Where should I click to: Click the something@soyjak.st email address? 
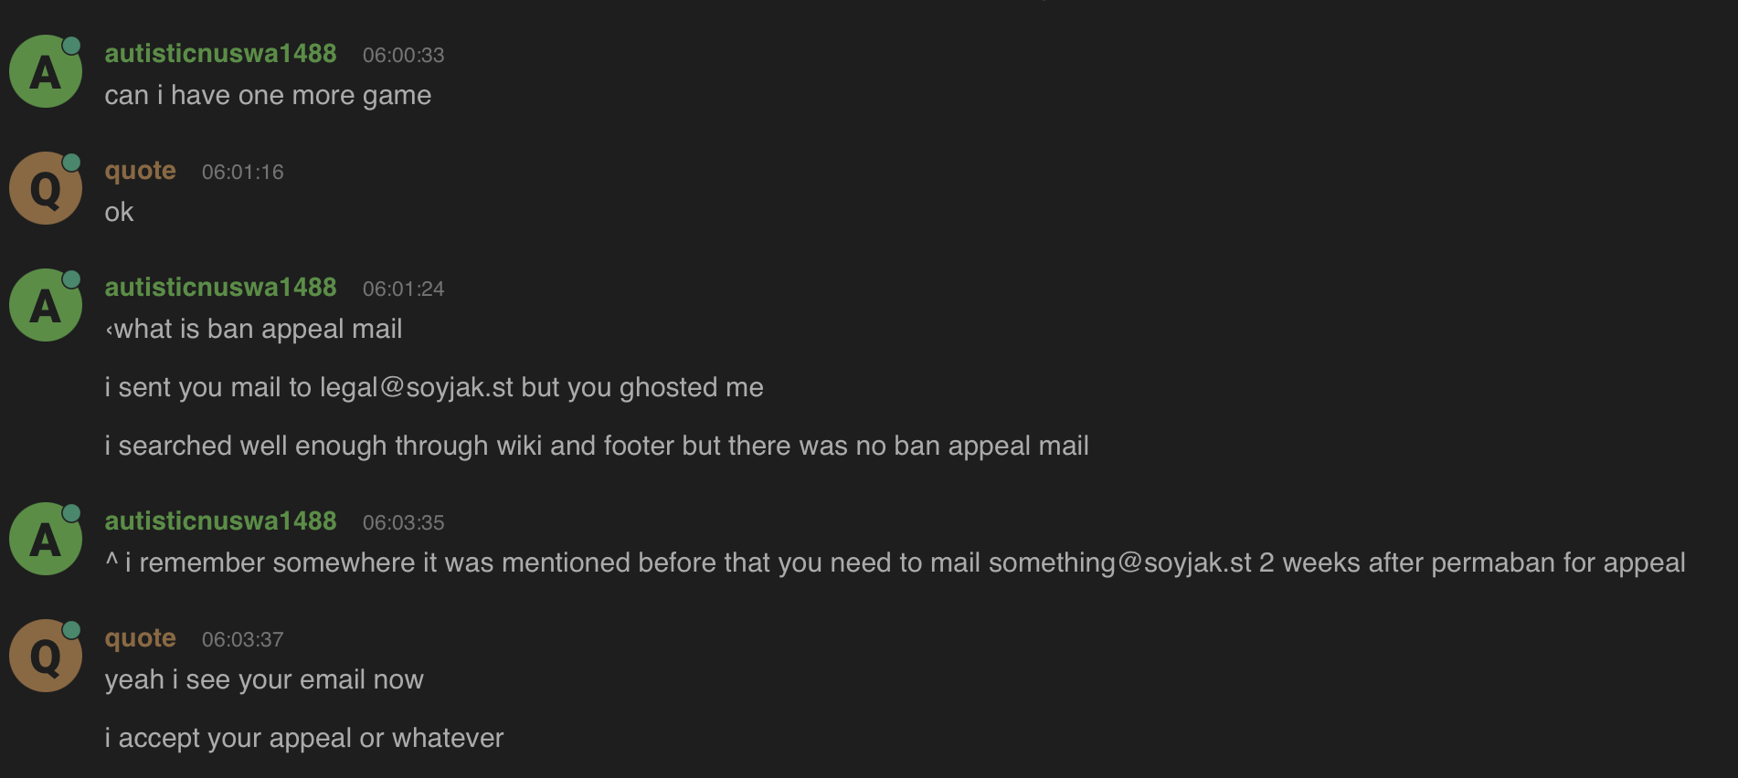coord(1119,563)
